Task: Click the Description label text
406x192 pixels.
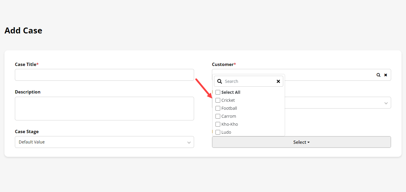Action: 28,92
